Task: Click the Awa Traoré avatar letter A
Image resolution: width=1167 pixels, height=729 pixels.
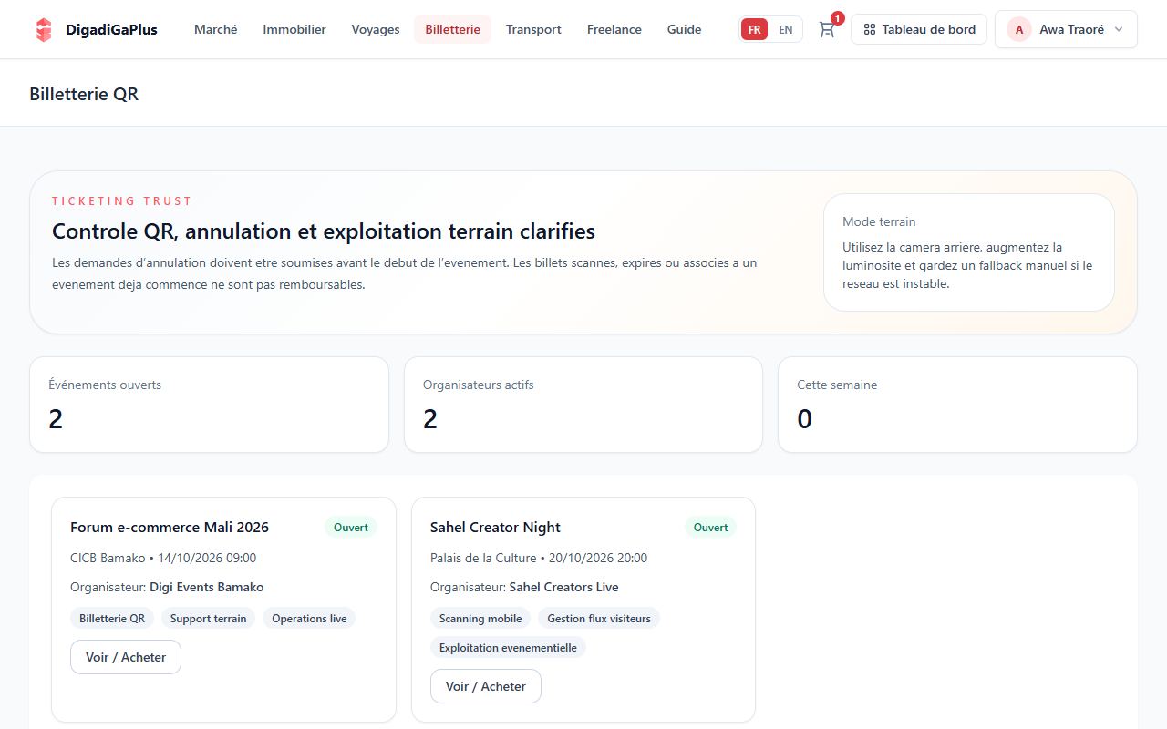Action: (x=1018, y=29)
